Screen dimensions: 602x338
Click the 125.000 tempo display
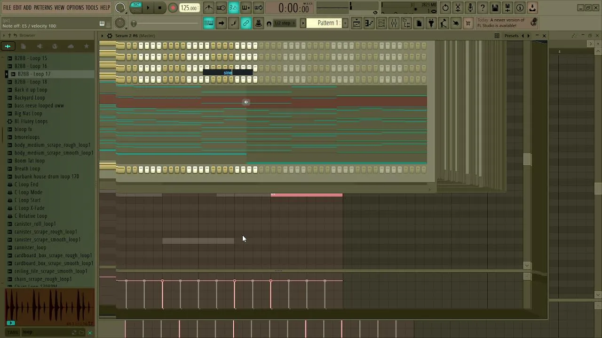189,8
